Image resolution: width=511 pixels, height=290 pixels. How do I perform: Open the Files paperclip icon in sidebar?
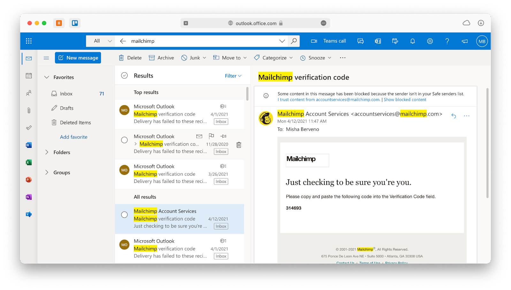coord(29,110)
